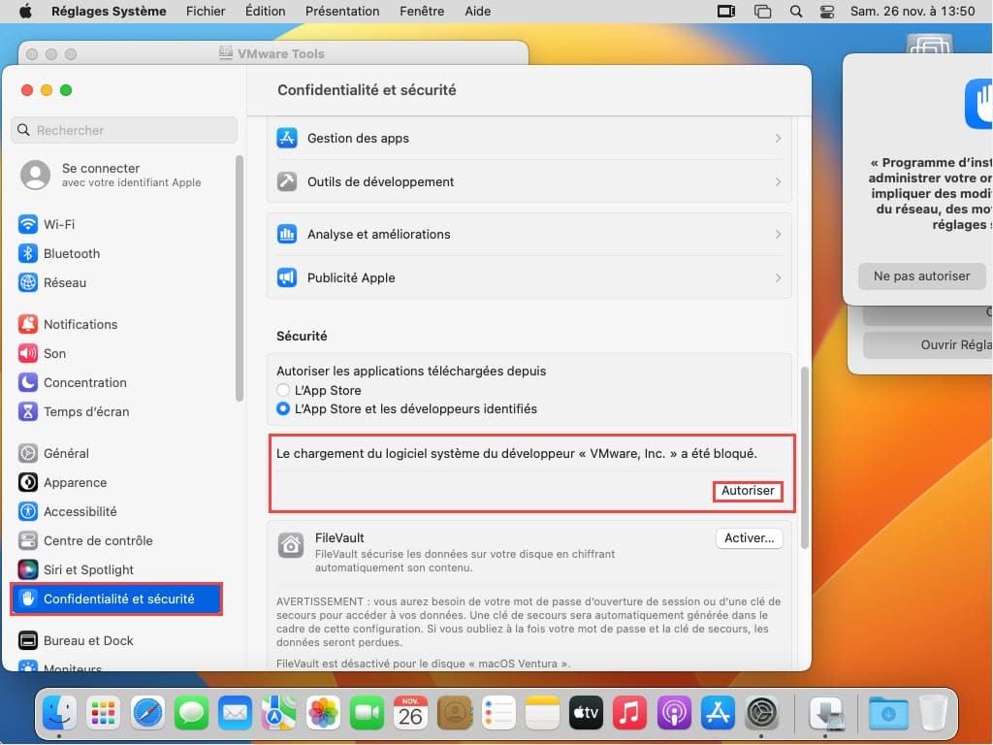Click the Spotlight search icon in menu bar
The height and width of the screenshot is (745, 993).
pos(796,12)
